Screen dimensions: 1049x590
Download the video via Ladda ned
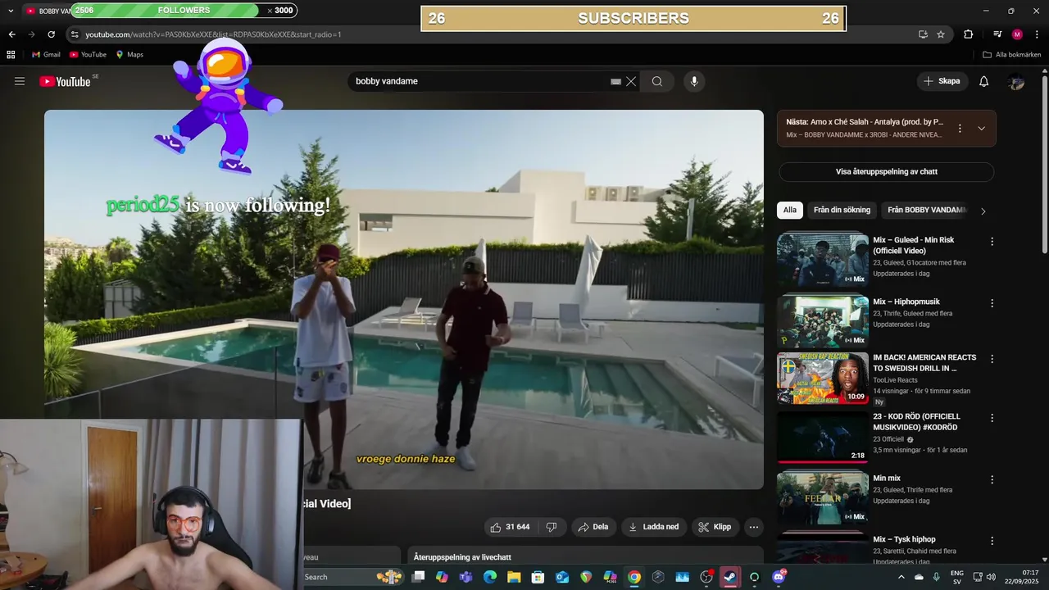click(x=654, y=527)
